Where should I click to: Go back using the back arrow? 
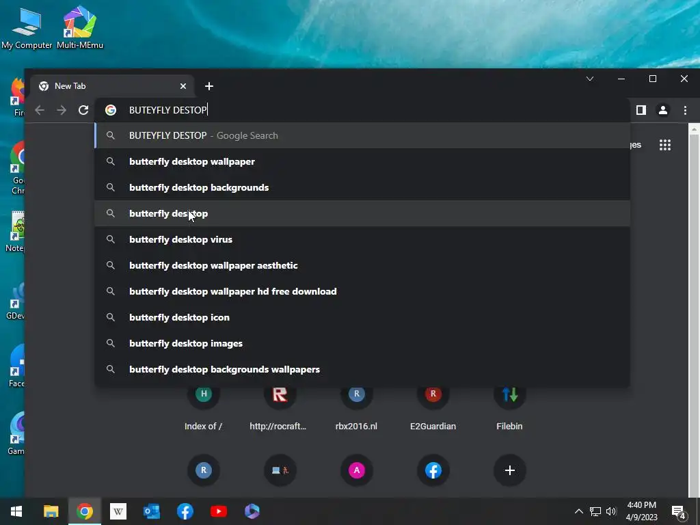40,110
